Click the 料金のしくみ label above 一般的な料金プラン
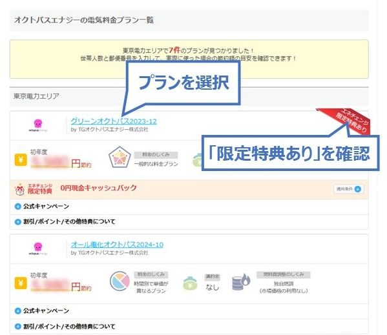 pyautogui.click(x=156, y=155)
